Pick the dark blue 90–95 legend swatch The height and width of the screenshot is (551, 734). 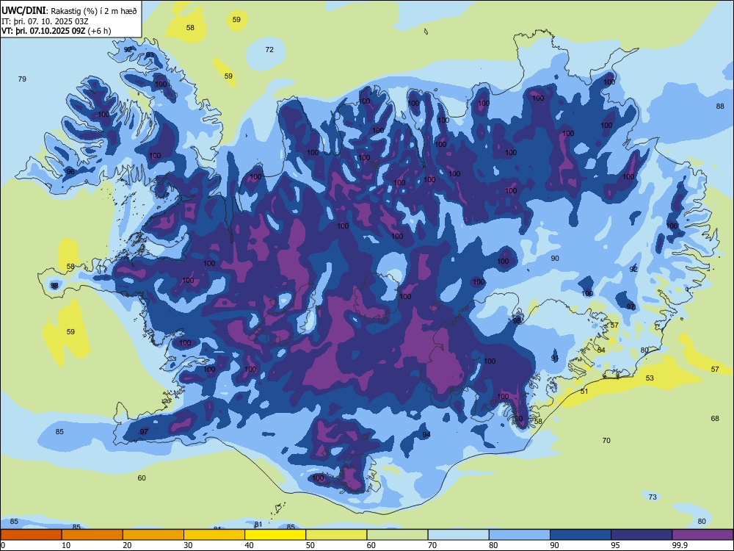(x=581, y=535)
